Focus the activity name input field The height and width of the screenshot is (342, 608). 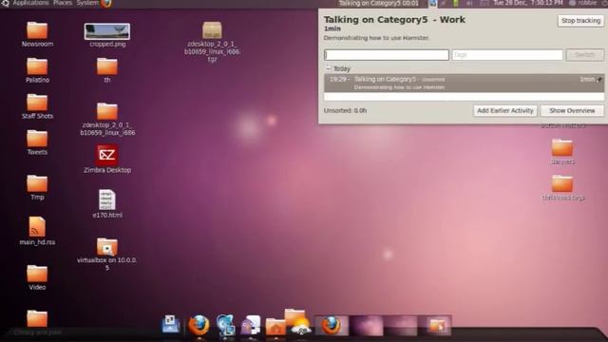(387, 55)
